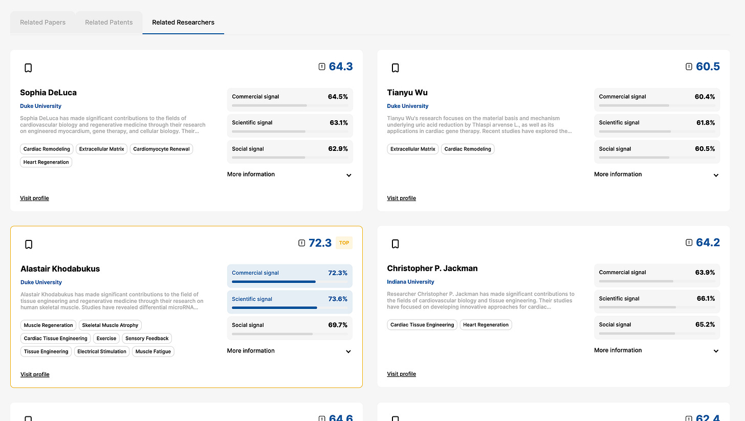Click the 64.3 overall score value
Screen dimensions: 745x421
341,67
